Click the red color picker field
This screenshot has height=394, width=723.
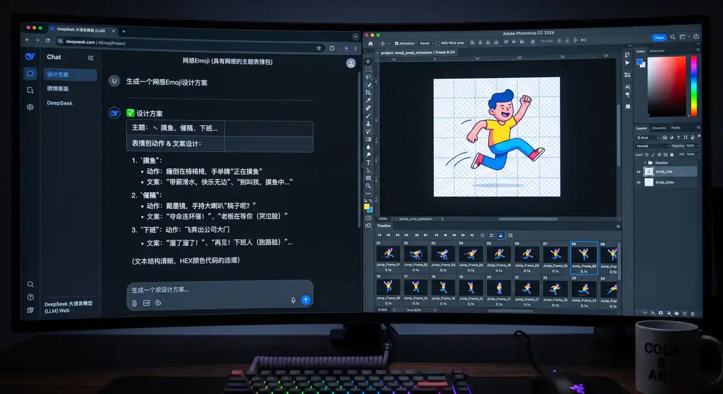(x=667, y=86)
